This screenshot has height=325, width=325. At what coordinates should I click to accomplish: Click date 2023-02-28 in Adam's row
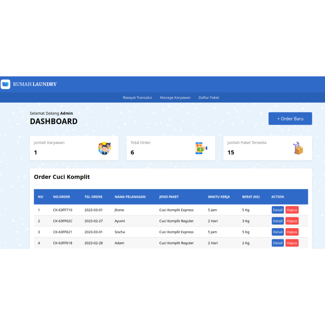point(94,243)
